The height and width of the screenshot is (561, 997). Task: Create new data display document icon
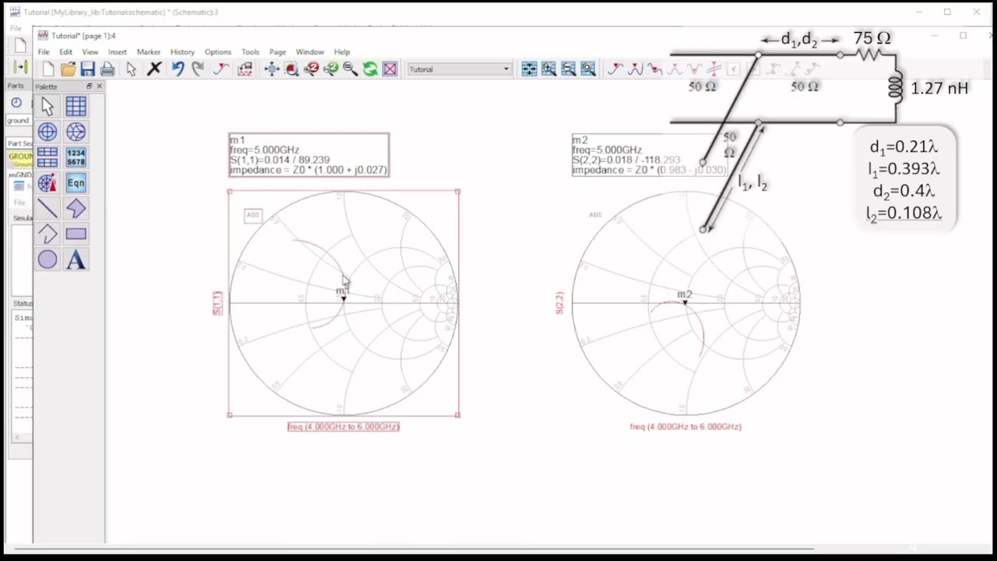(48, 69)
